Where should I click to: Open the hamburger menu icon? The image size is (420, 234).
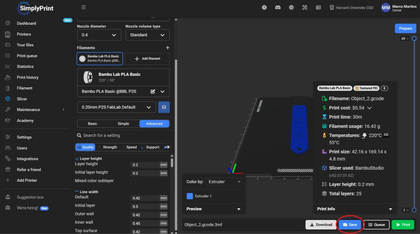point(84,7)
